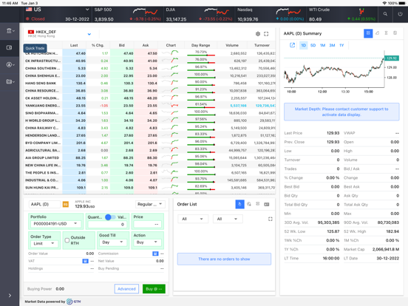Image resolution: width=408 pixels, height=306 pixels.
Task: Click the CHINA SOUTHERN mini chart
Action: [x=171, y=68]
